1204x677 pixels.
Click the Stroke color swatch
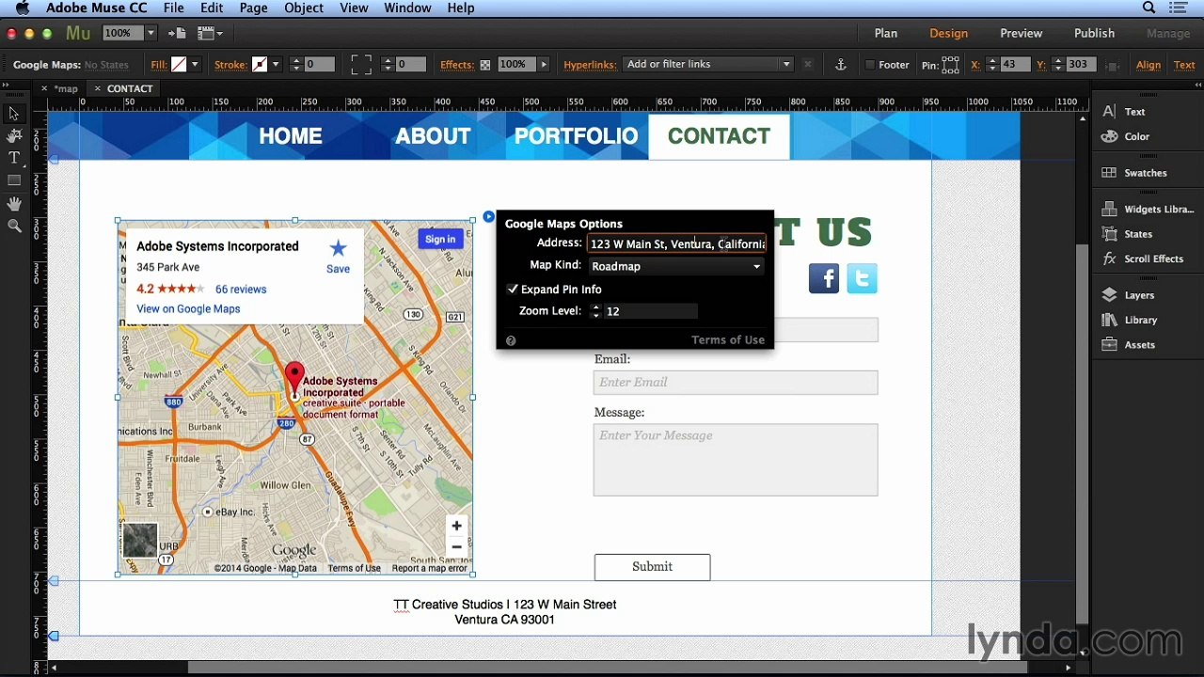pyautogui.click(x=260, y=65)
